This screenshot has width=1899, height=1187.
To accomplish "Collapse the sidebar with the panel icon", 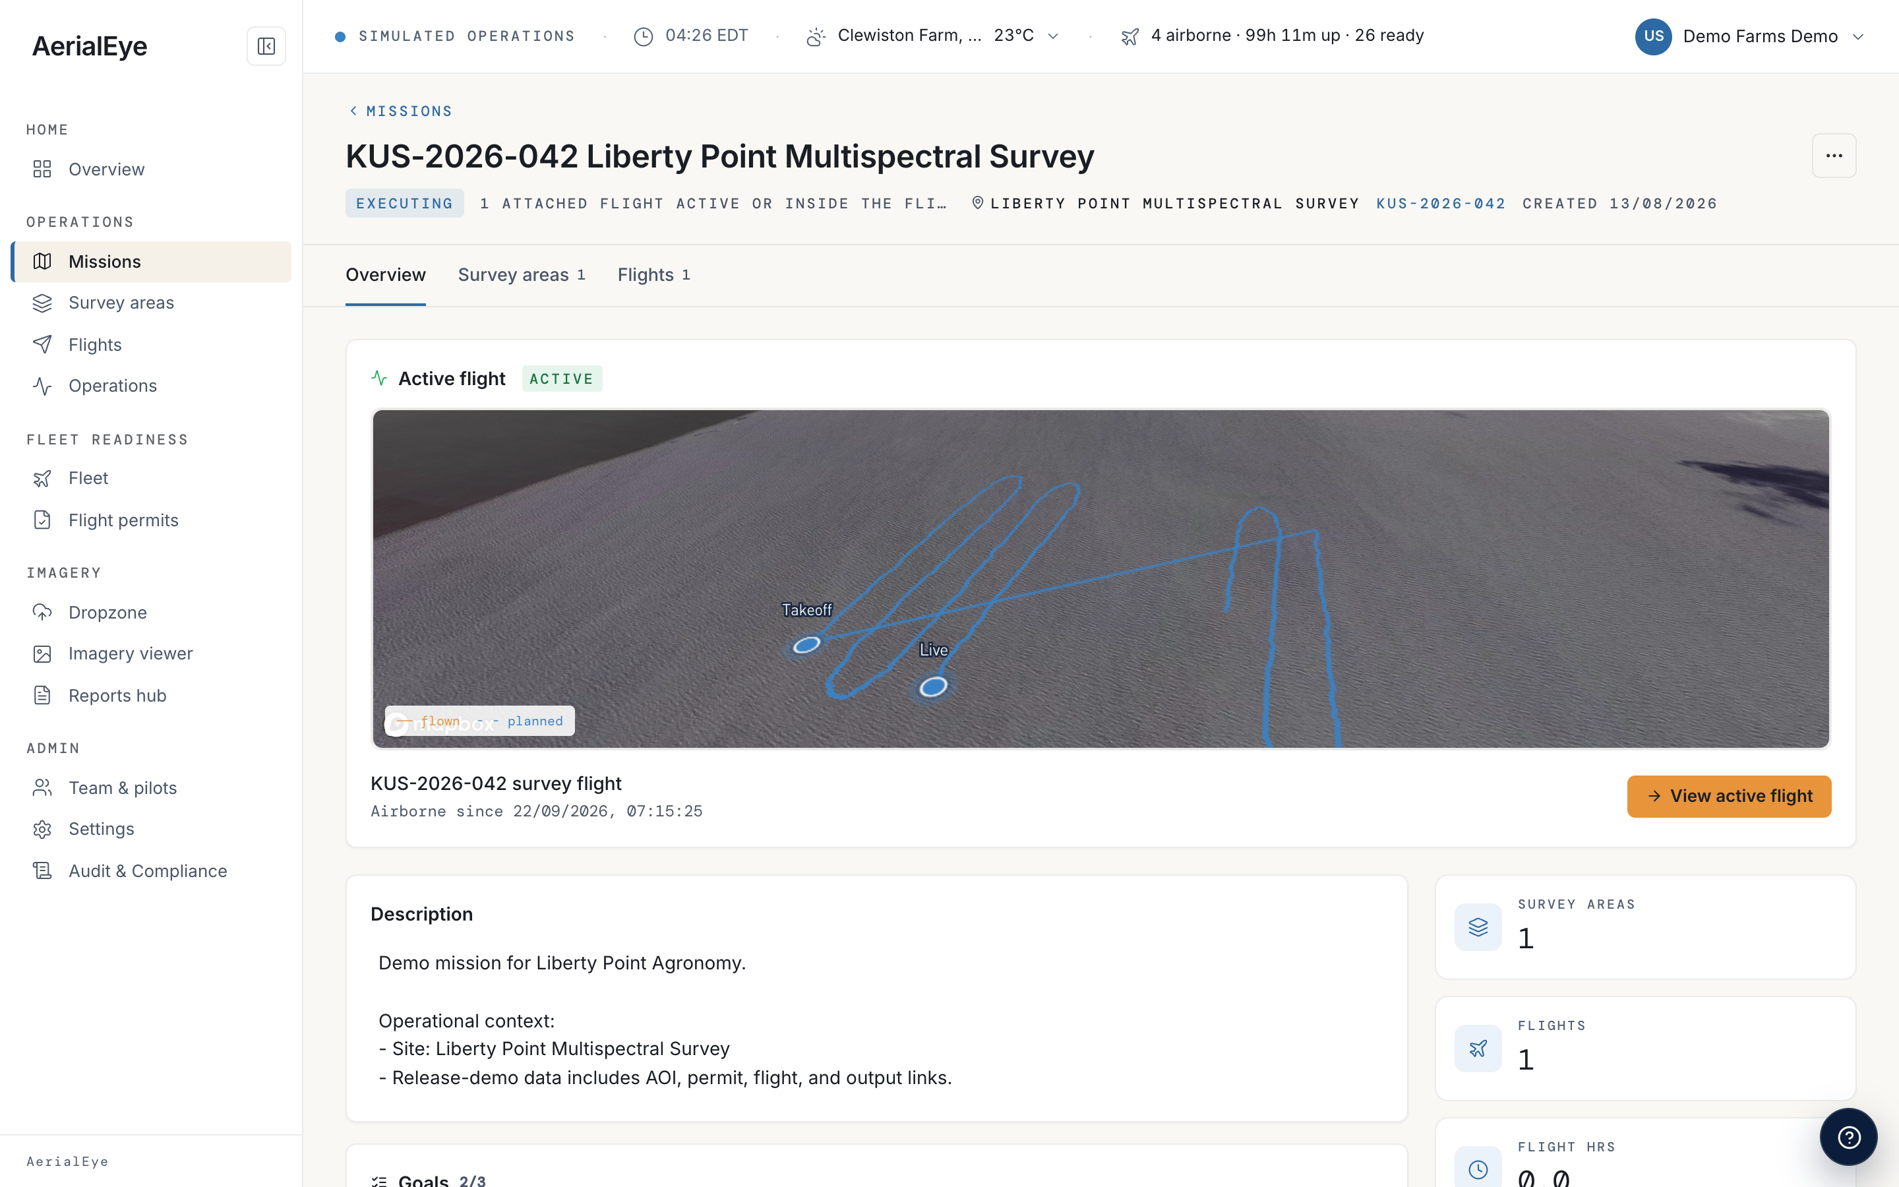I will pos(266,46).
